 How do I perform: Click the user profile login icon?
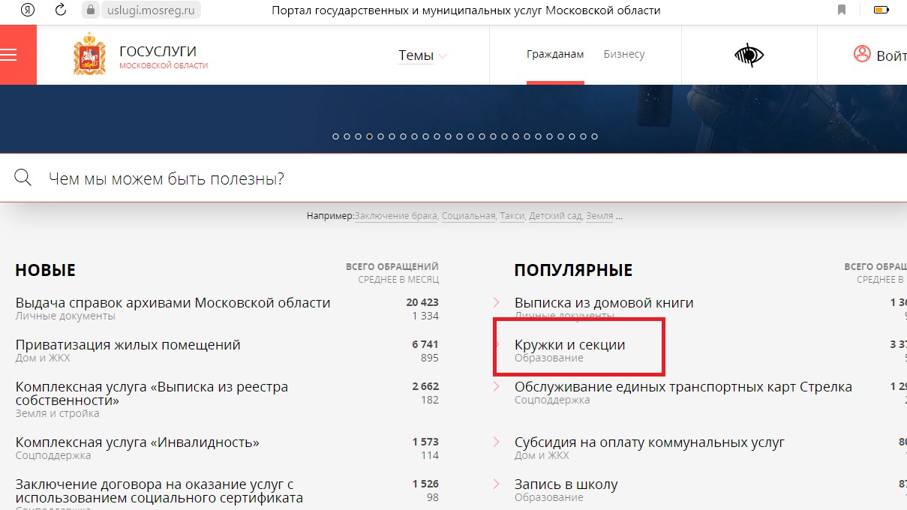point(862,55)
